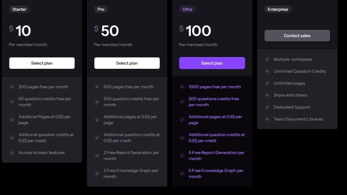Image resolution: width=347 pixels, height=195 pixels.
Task: Select plan for the Ultra tier
Action: 212,63
